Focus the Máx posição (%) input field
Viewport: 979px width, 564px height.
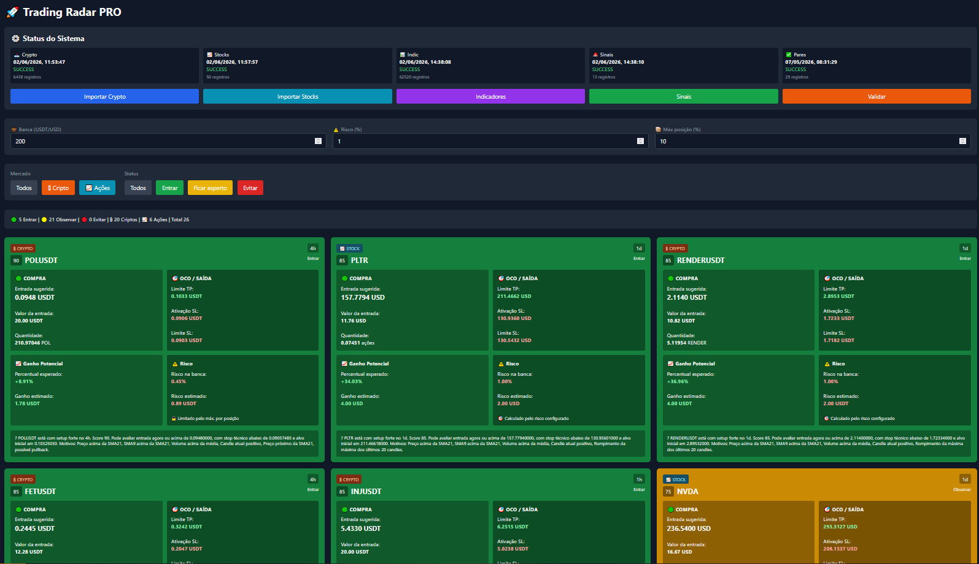pos(813,141)
